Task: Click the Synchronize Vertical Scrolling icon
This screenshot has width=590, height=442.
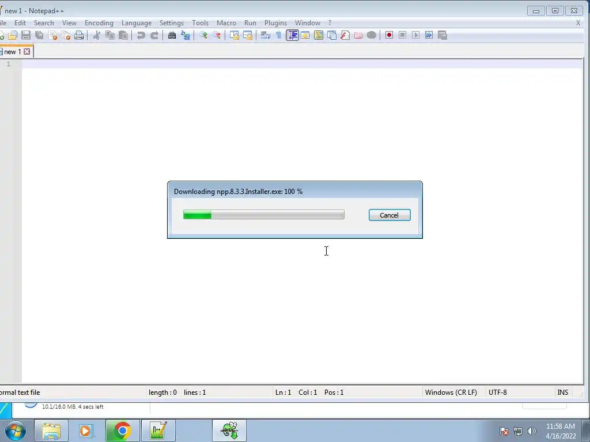Action: (x=234, y=35)
